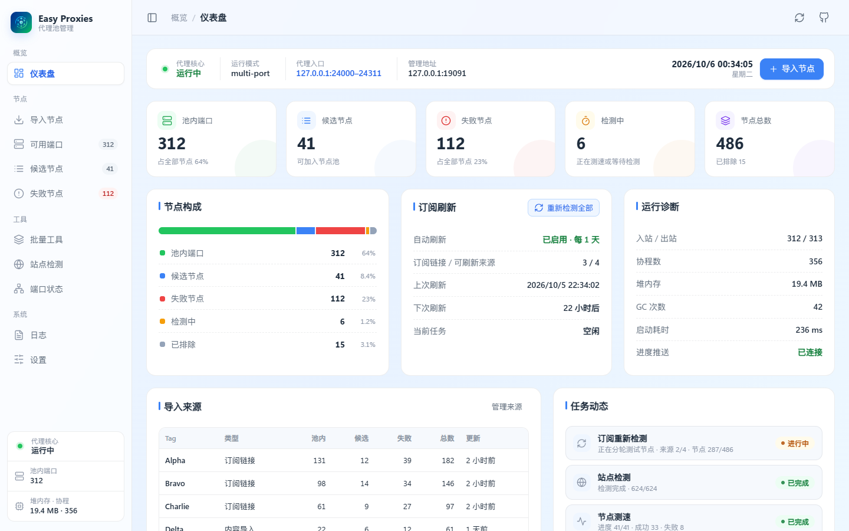Screen dimensions: 849x531
Task: Click the 检测中 card timer icon
Action: (585, 120)
